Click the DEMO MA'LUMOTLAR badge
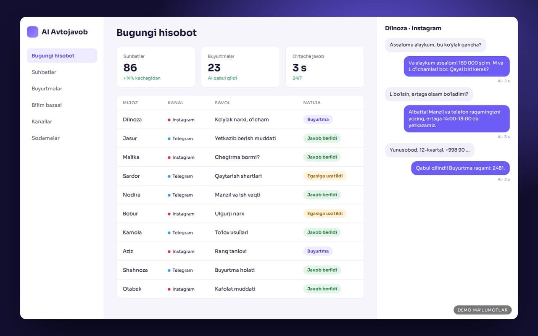538x336 pixels. click(x=483, y=310)
